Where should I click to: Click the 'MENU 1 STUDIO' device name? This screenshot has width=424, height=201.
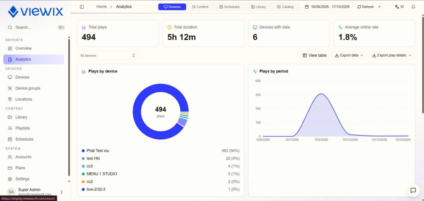tap(102, 174)
